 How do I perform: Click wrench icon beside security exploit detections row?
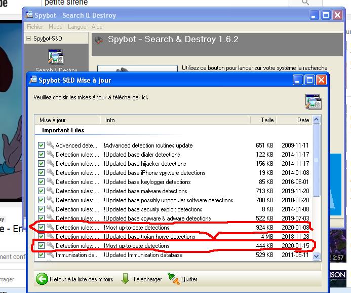tap(50, 209)
